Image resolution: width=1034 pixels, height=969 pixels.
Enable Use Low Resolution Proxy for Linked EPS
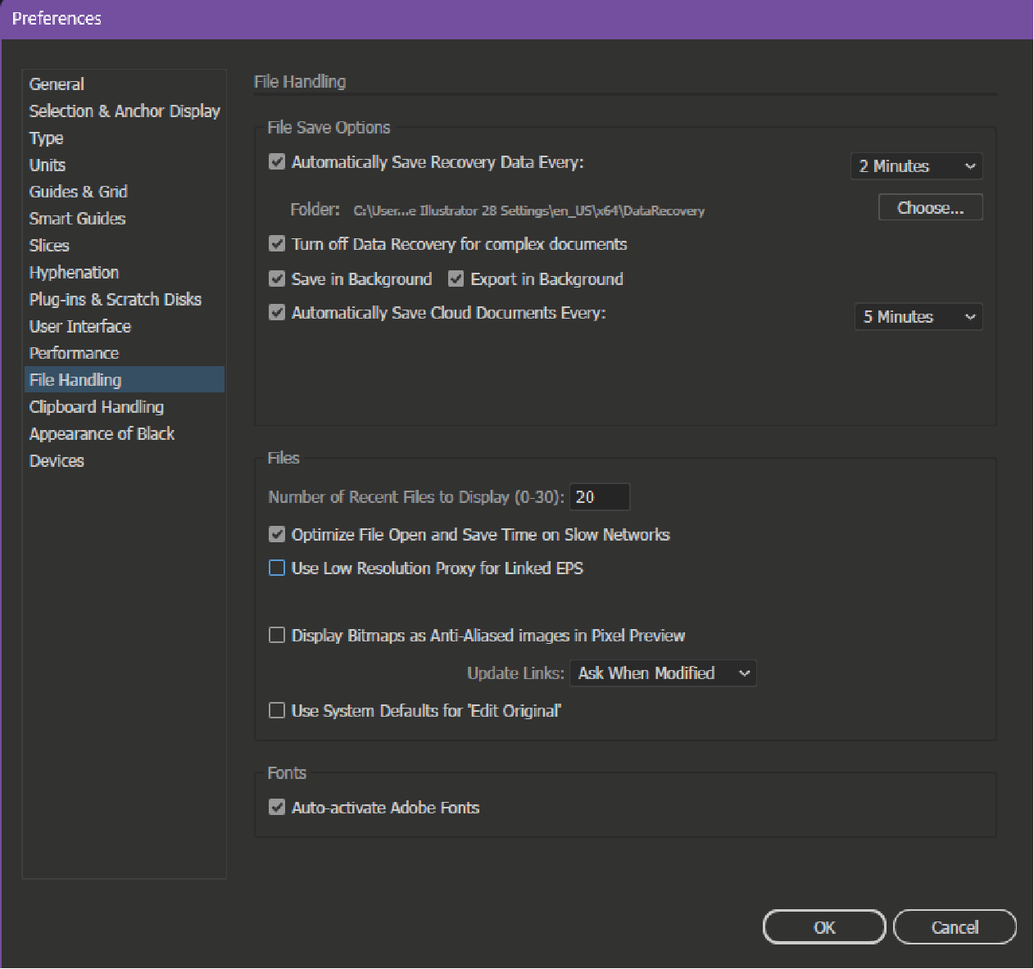(276, 568)
